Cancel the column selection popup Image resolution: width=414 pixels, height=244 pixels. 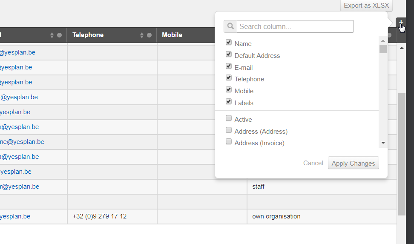pyautogui.click(x=313, y=163)
